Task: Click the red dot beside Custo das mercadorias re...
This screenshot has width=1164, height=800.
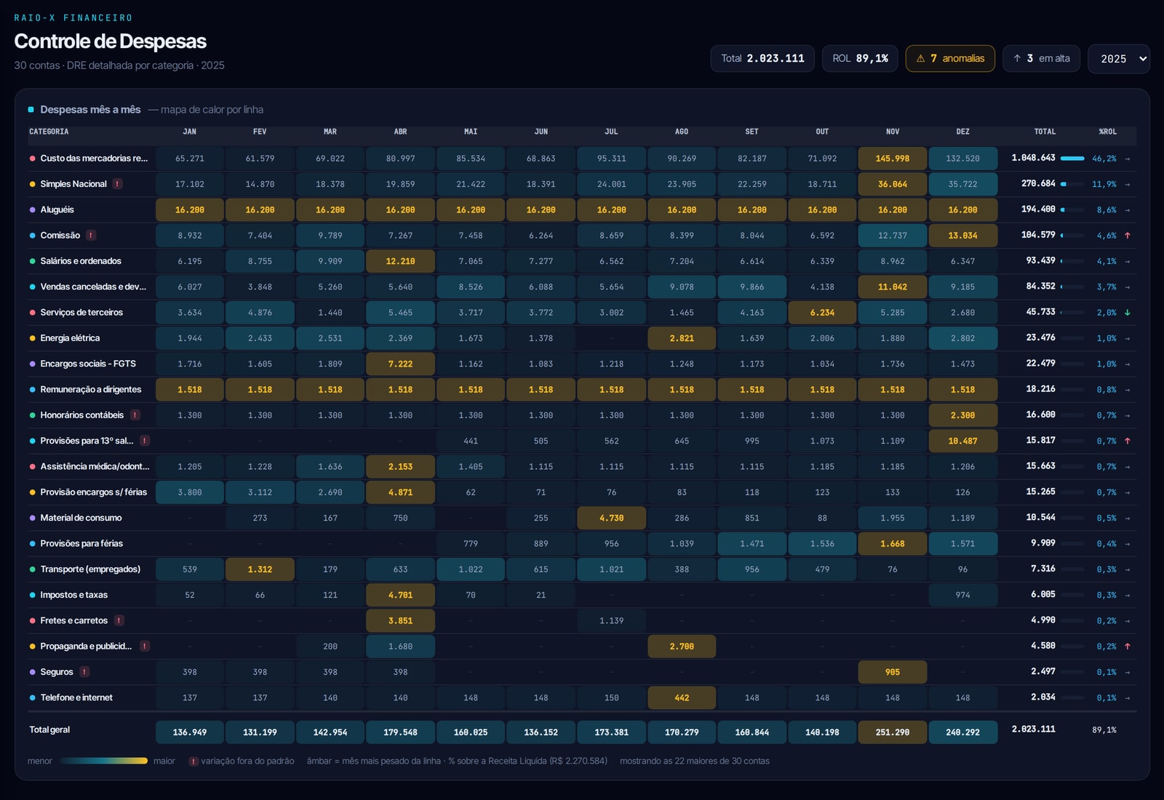Action: (32, 158)
